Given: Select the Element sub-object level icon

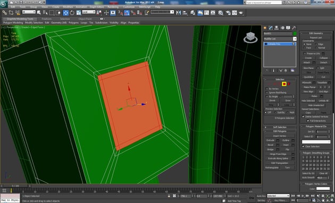Looking at the screenshot, I should coord(289,84).
